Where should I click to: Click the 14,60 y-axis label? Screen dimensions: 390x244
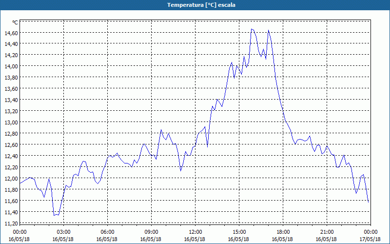(x=11, y=33)
